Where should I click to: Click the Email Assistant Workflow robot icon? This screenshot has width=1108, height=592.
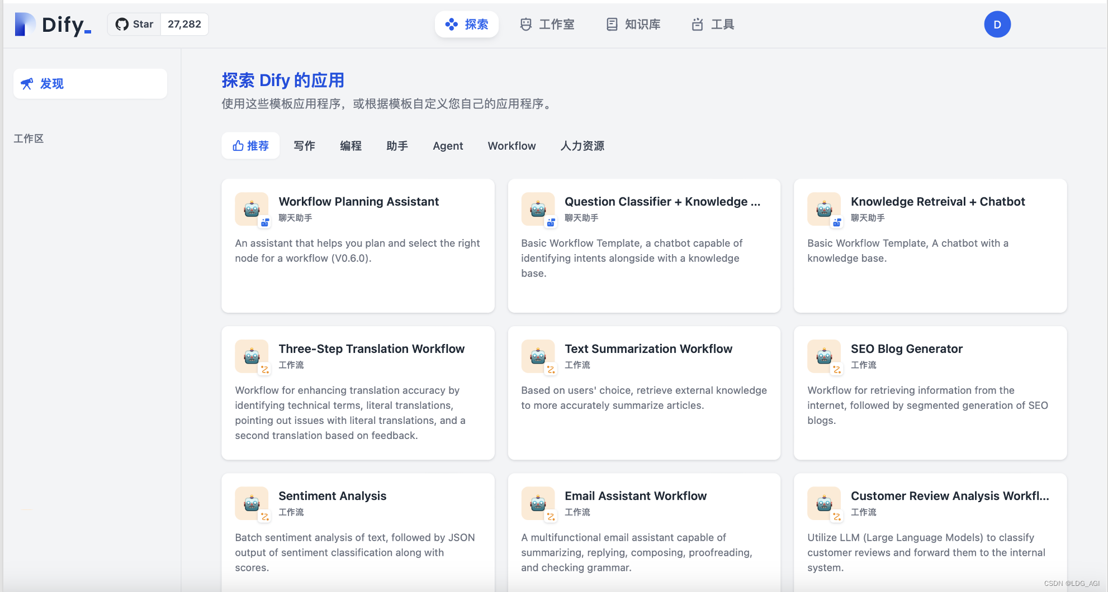[538, 503]
